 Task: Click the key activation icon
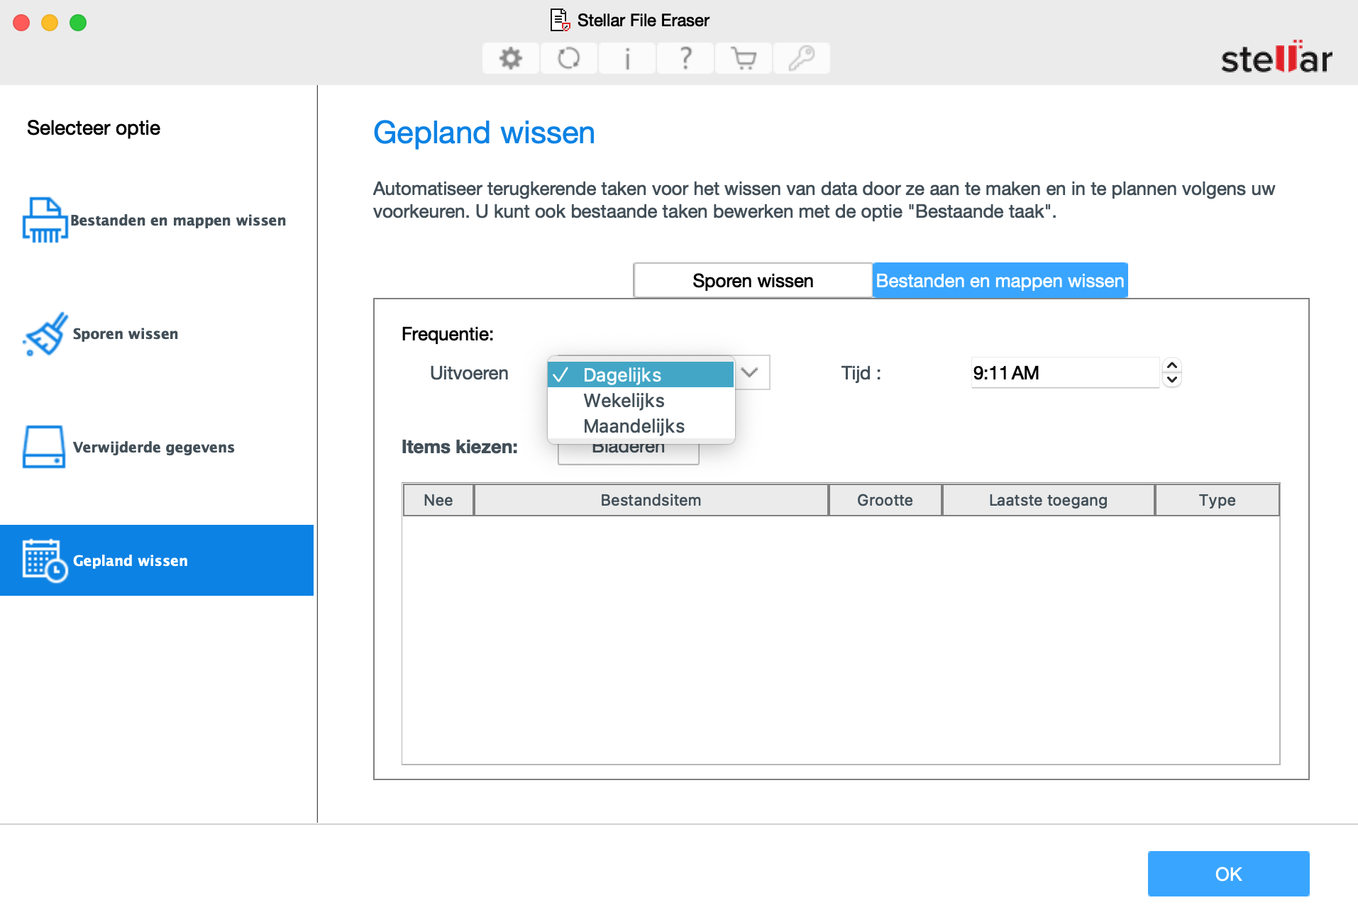click(801, 58)
